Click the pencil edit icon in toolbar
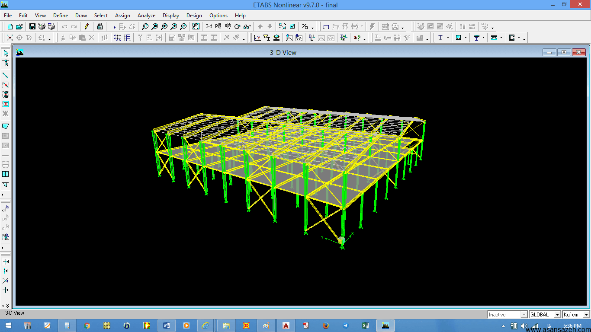The width and height of the screenshot is (591, 332). (87, 26)
